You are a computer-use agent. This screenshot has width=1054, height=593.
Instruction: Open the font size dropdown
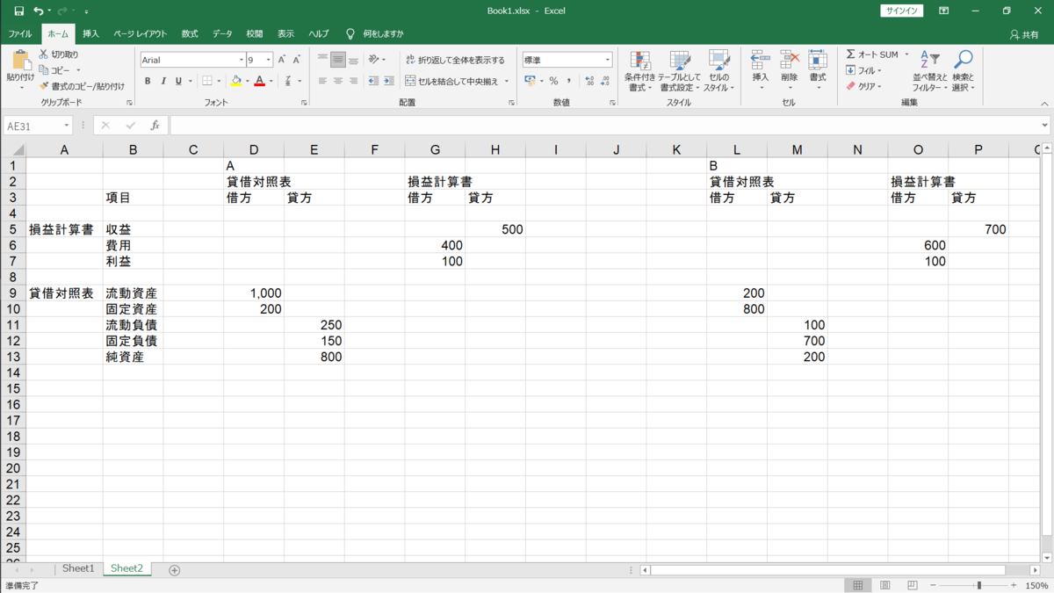269,59
